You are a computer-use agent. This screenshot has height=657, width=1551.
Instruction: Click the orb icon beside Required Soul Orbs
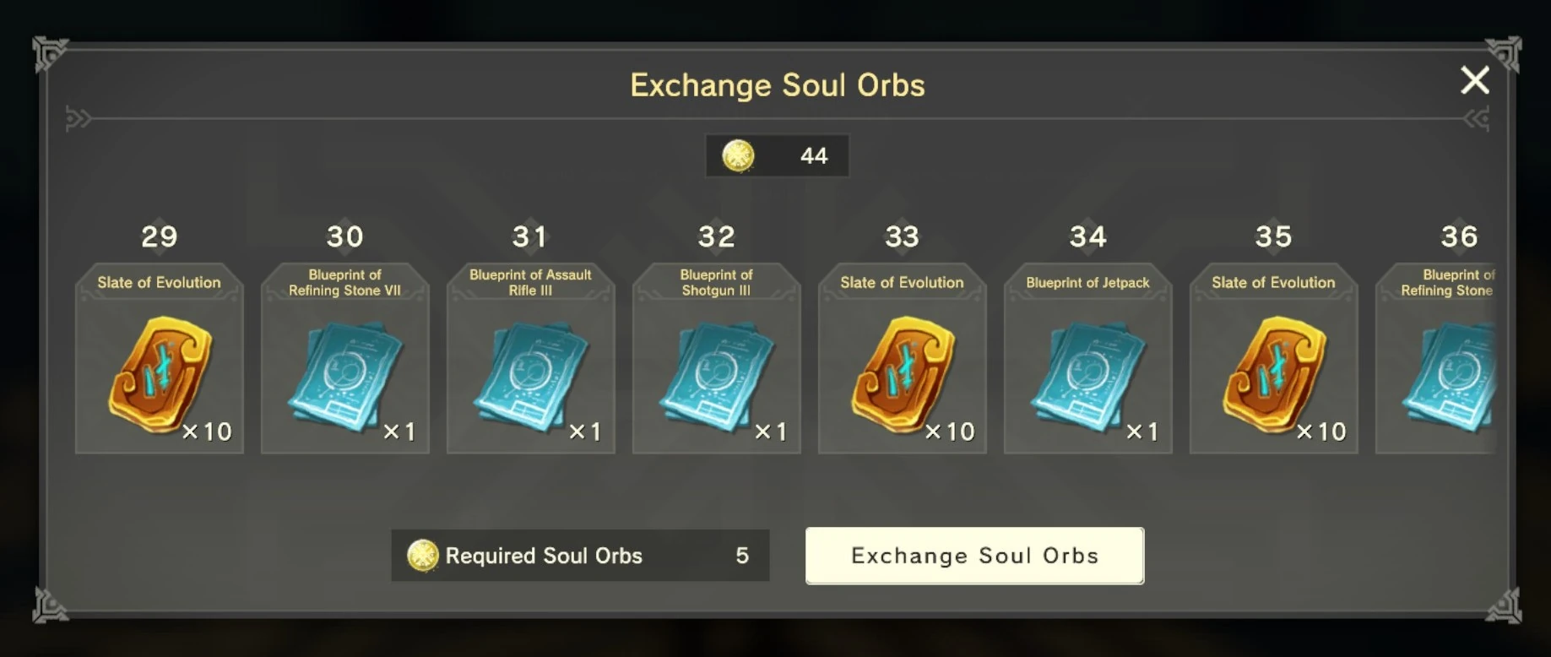click(422, 556)
